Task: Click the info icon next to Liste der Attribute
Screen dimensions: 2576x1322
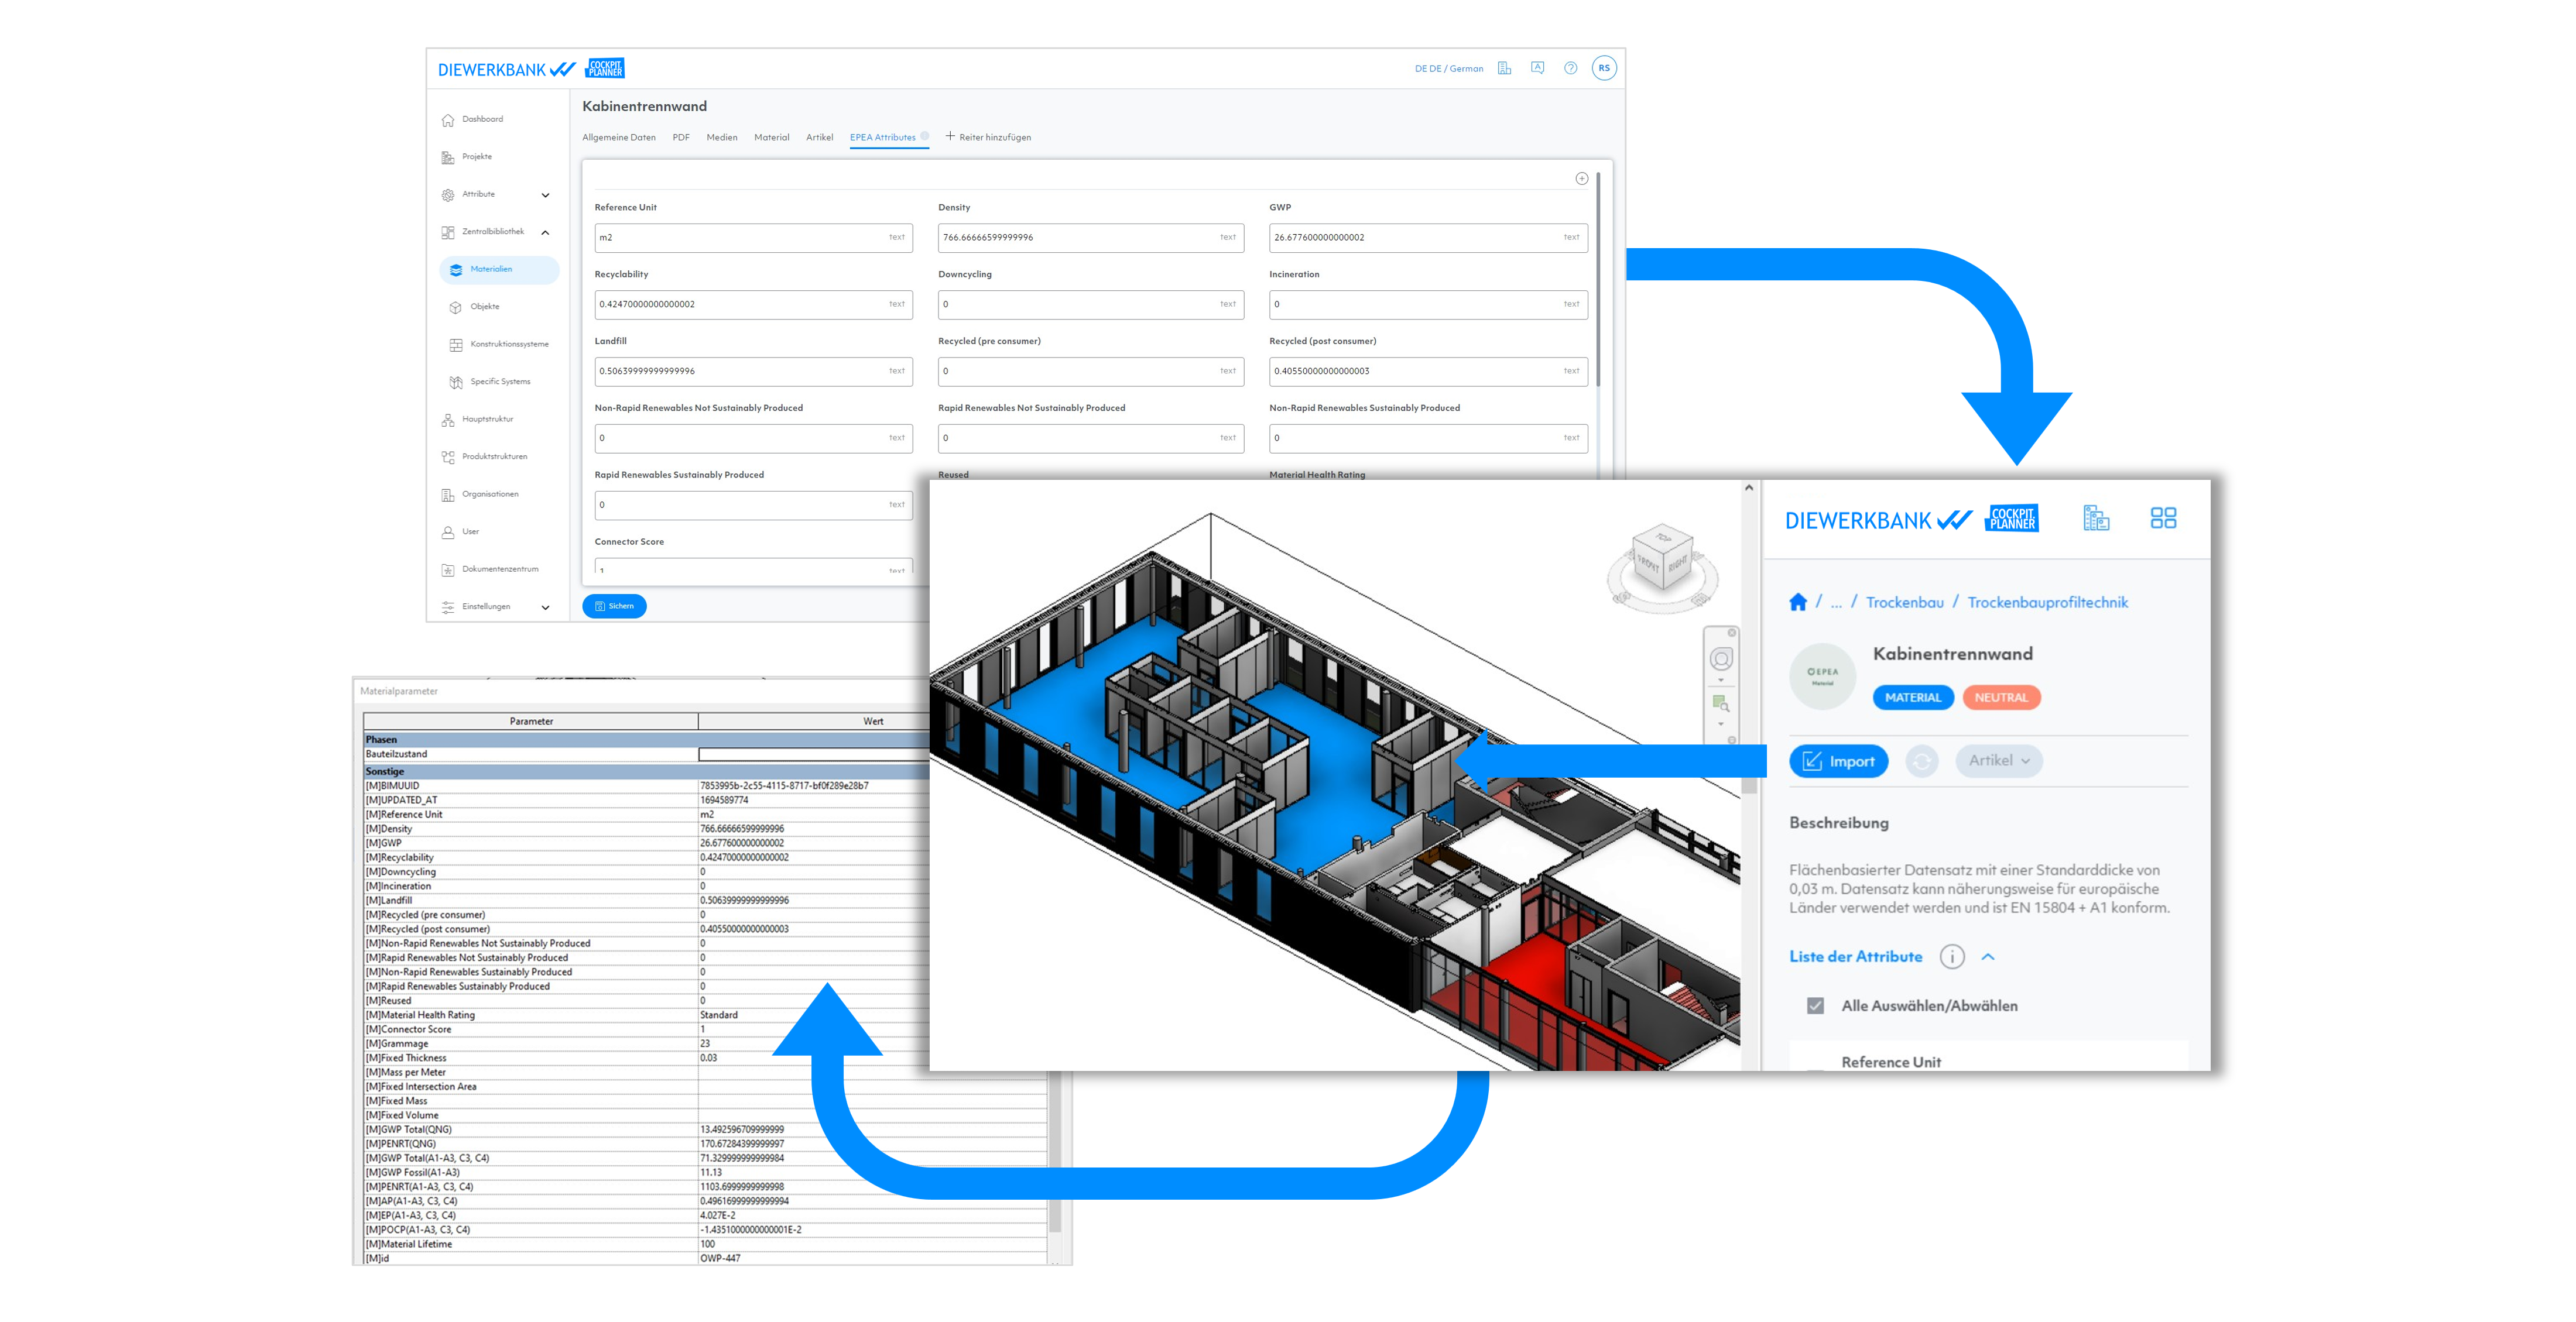Action: click(1951, 956)
